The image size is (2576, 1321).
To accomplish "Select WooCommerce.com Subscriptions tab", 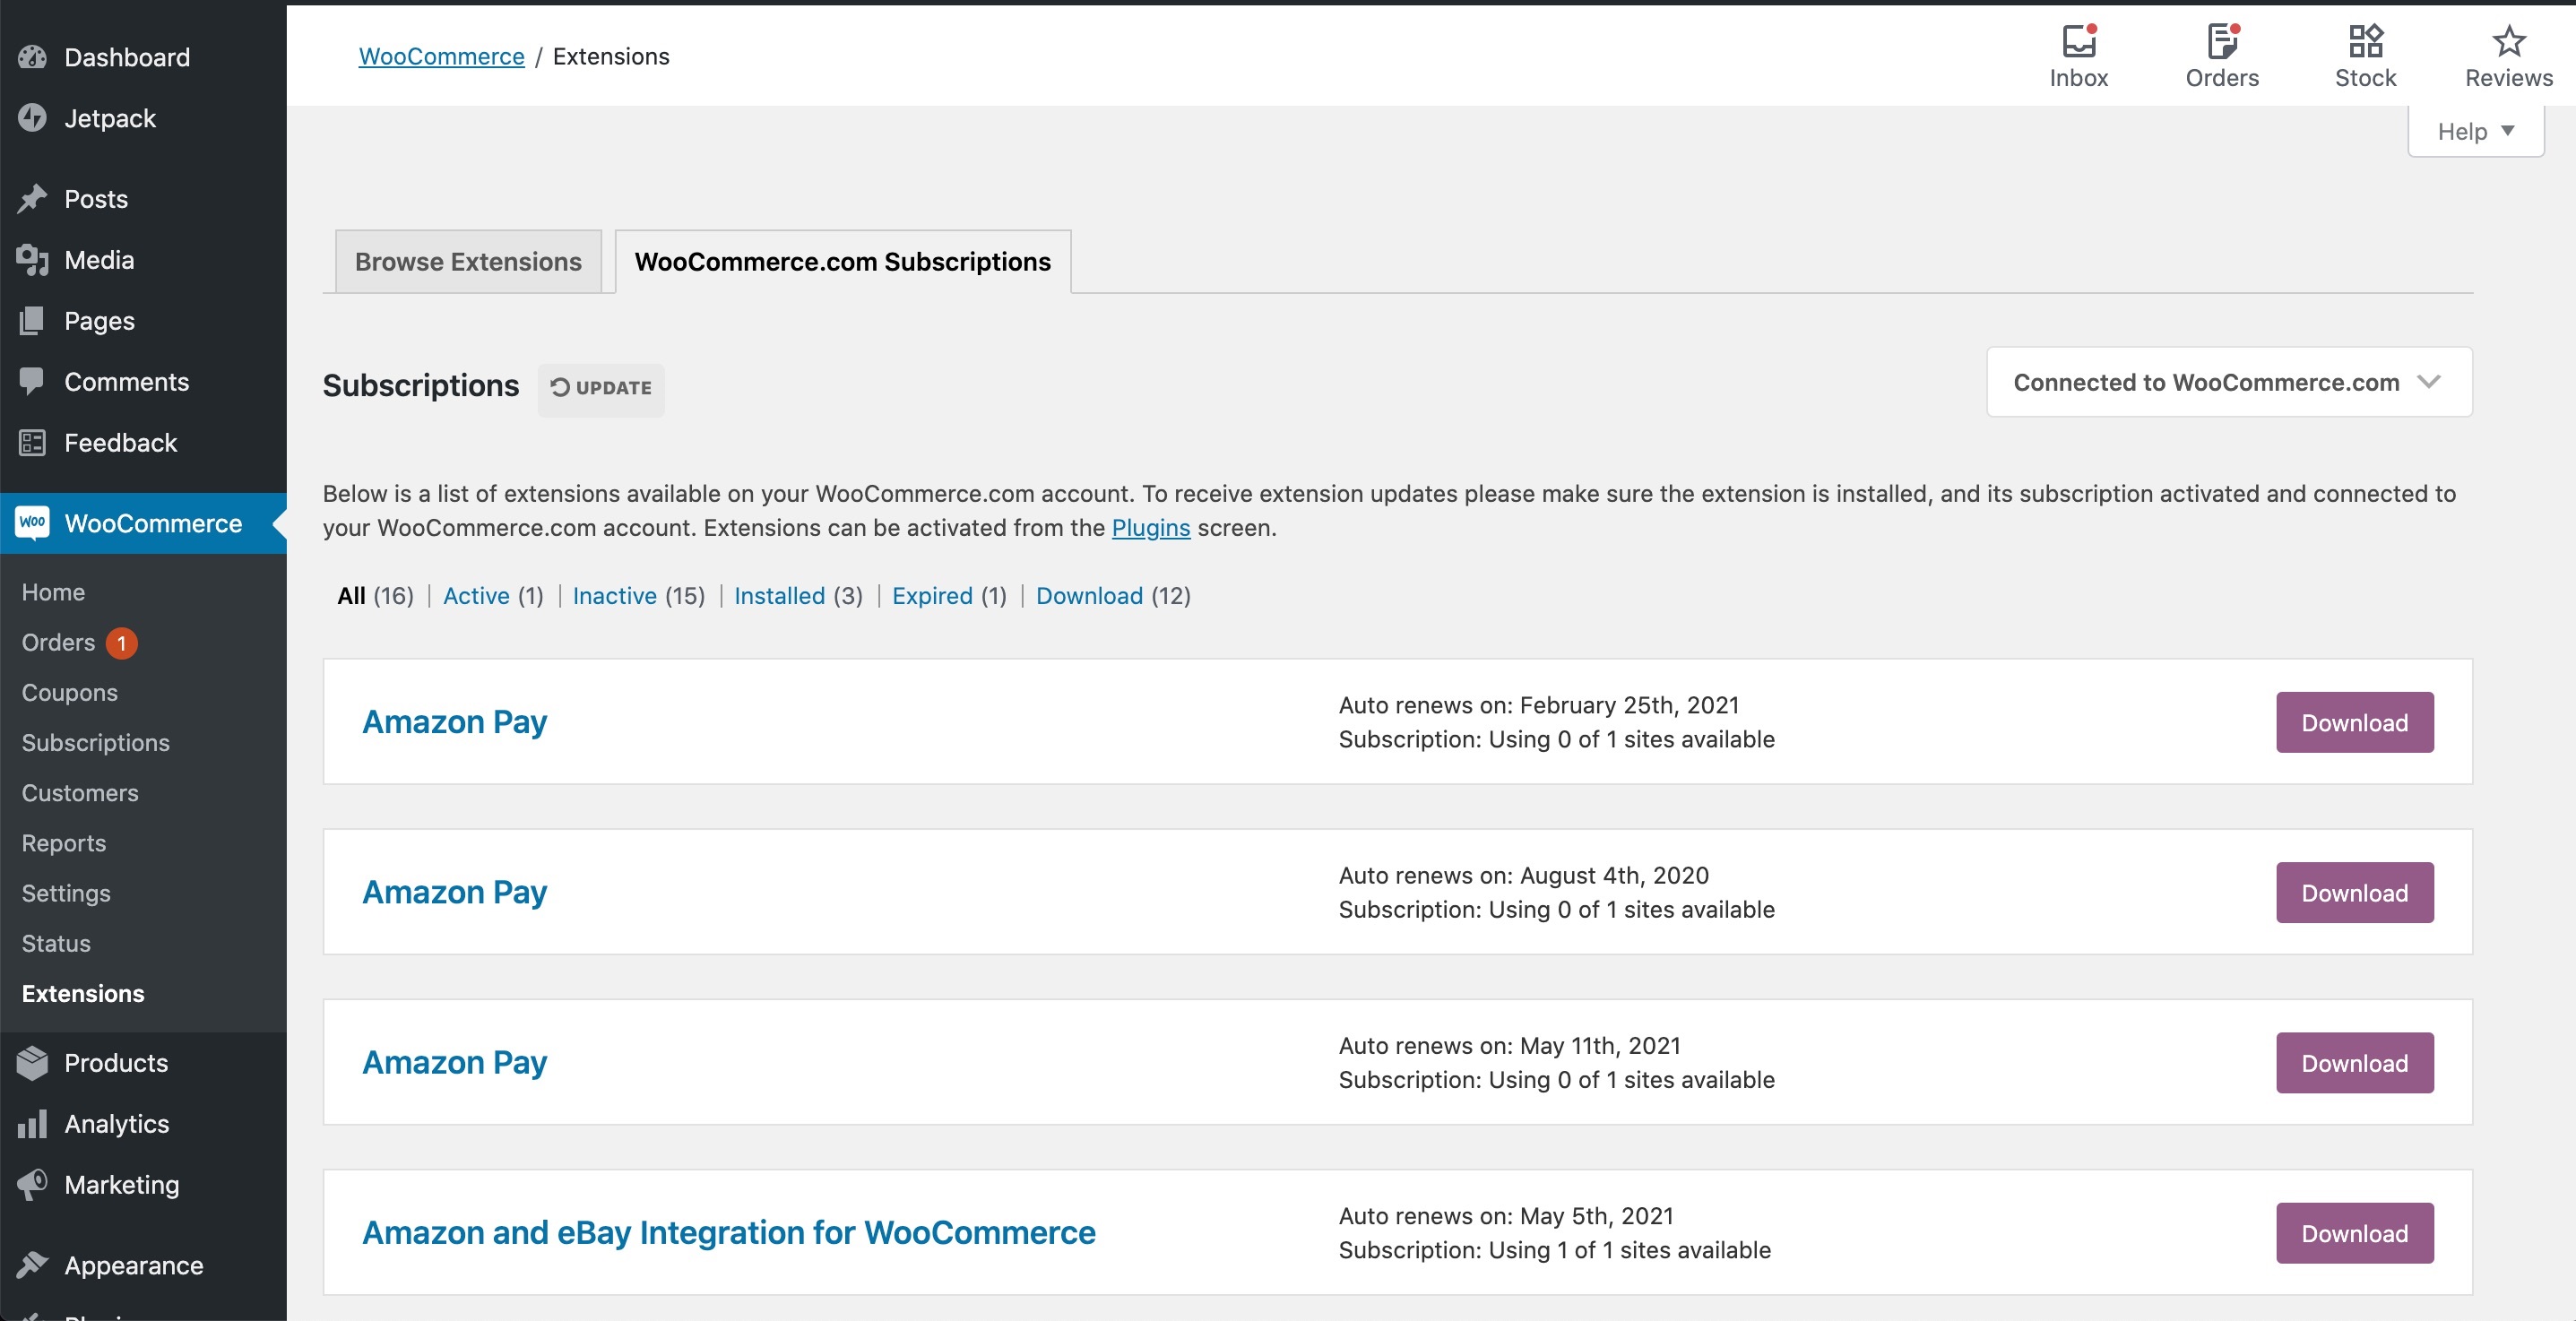I will pos(843,260).
